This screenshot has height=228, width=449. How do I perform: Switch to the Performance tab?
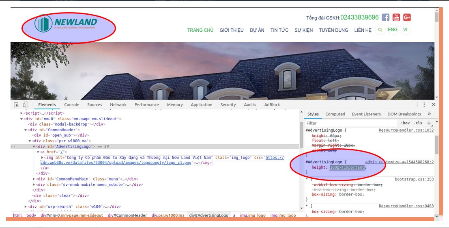pyautogui.click(x=146, y=105)
